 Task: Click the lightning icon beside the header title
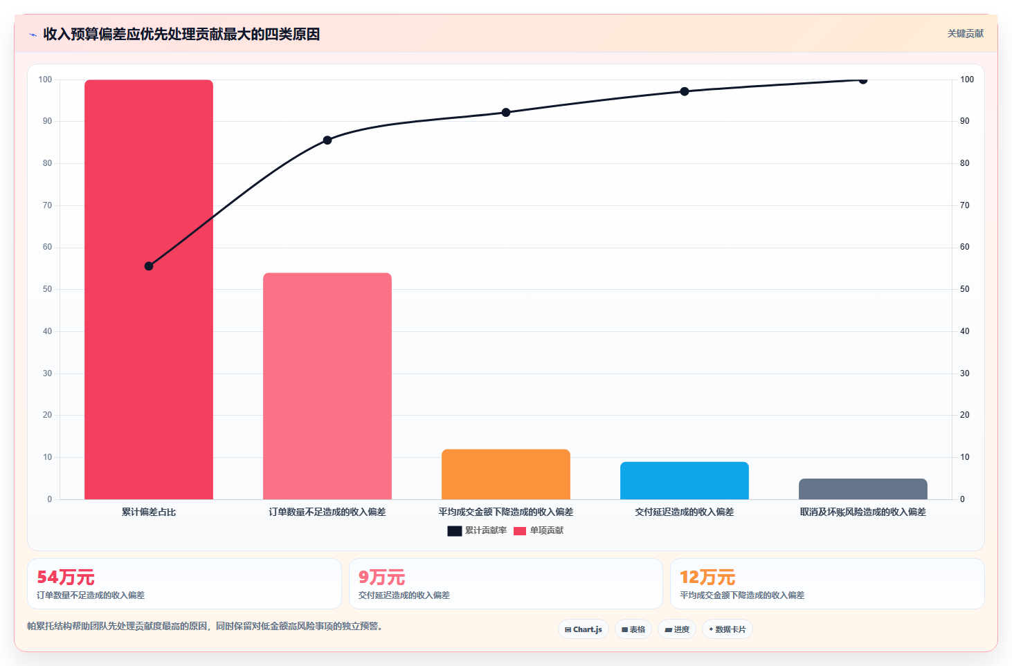pos(33,35)
